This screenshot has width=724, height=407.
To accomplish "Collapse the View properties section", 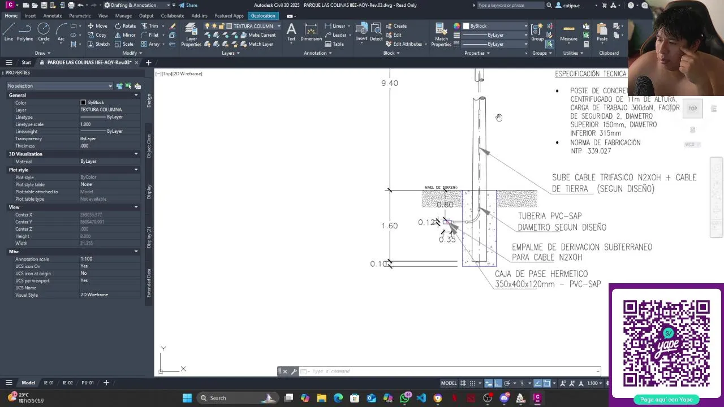I will [136, 207].
